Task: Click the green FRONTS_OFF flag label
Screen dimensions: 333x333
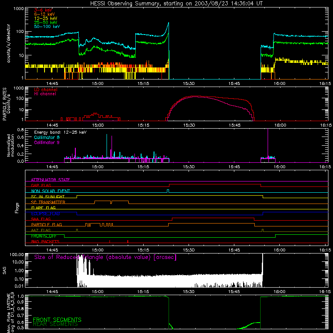Action: [44, 236]
